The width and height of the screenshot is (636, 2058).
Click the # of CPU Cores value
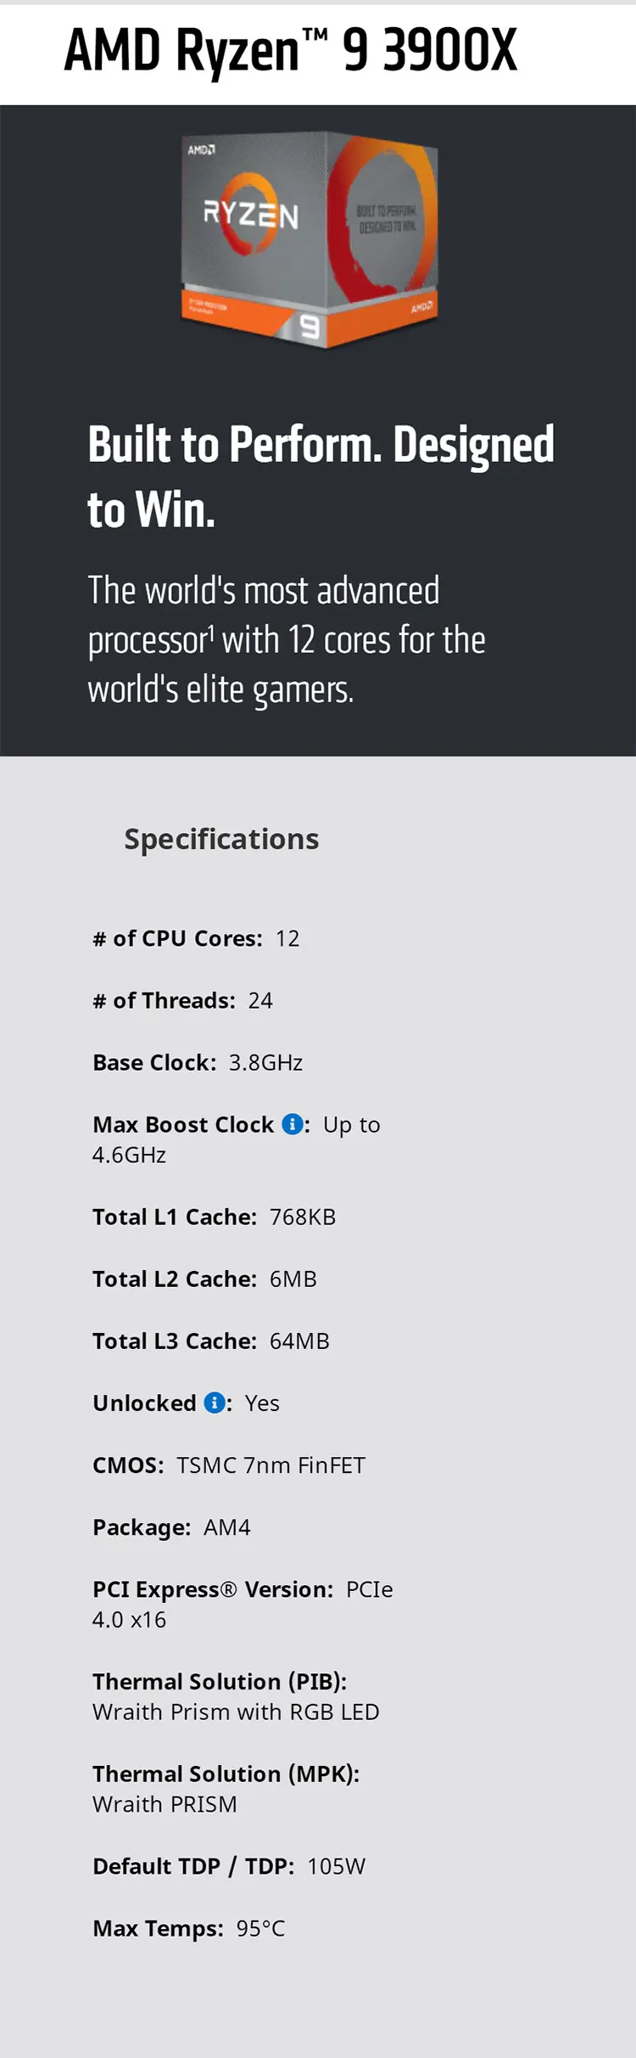(x=287, y=938)
